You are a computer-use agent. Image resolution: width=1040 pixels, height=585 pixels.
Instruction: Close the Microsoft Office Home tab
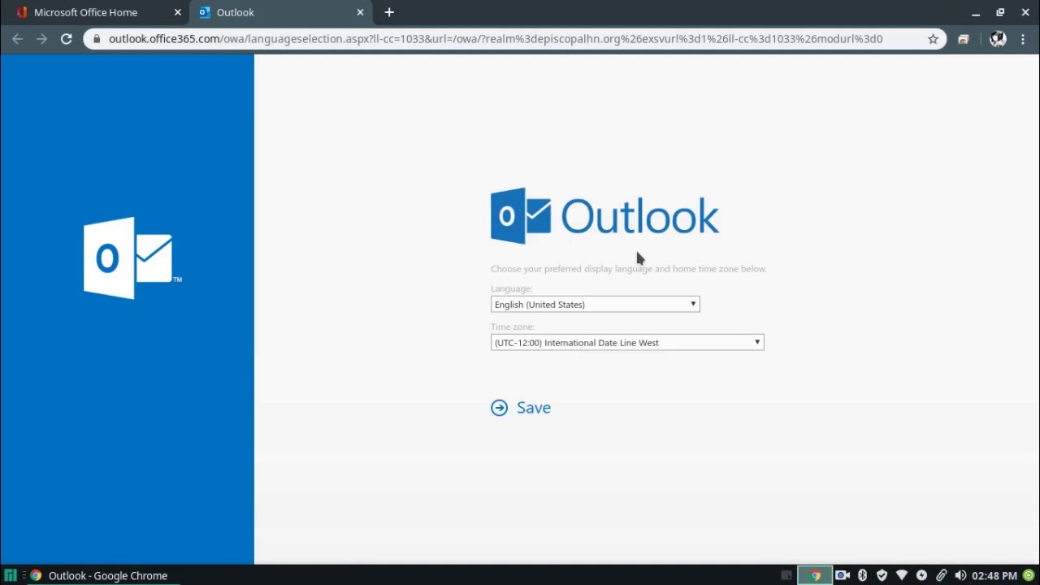(177, 12)
